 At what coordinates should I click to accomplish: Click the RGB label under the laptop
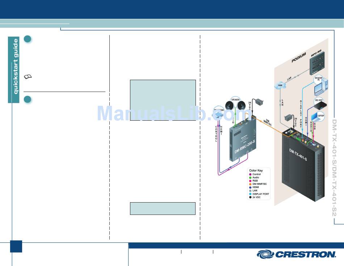pos(315,126)
